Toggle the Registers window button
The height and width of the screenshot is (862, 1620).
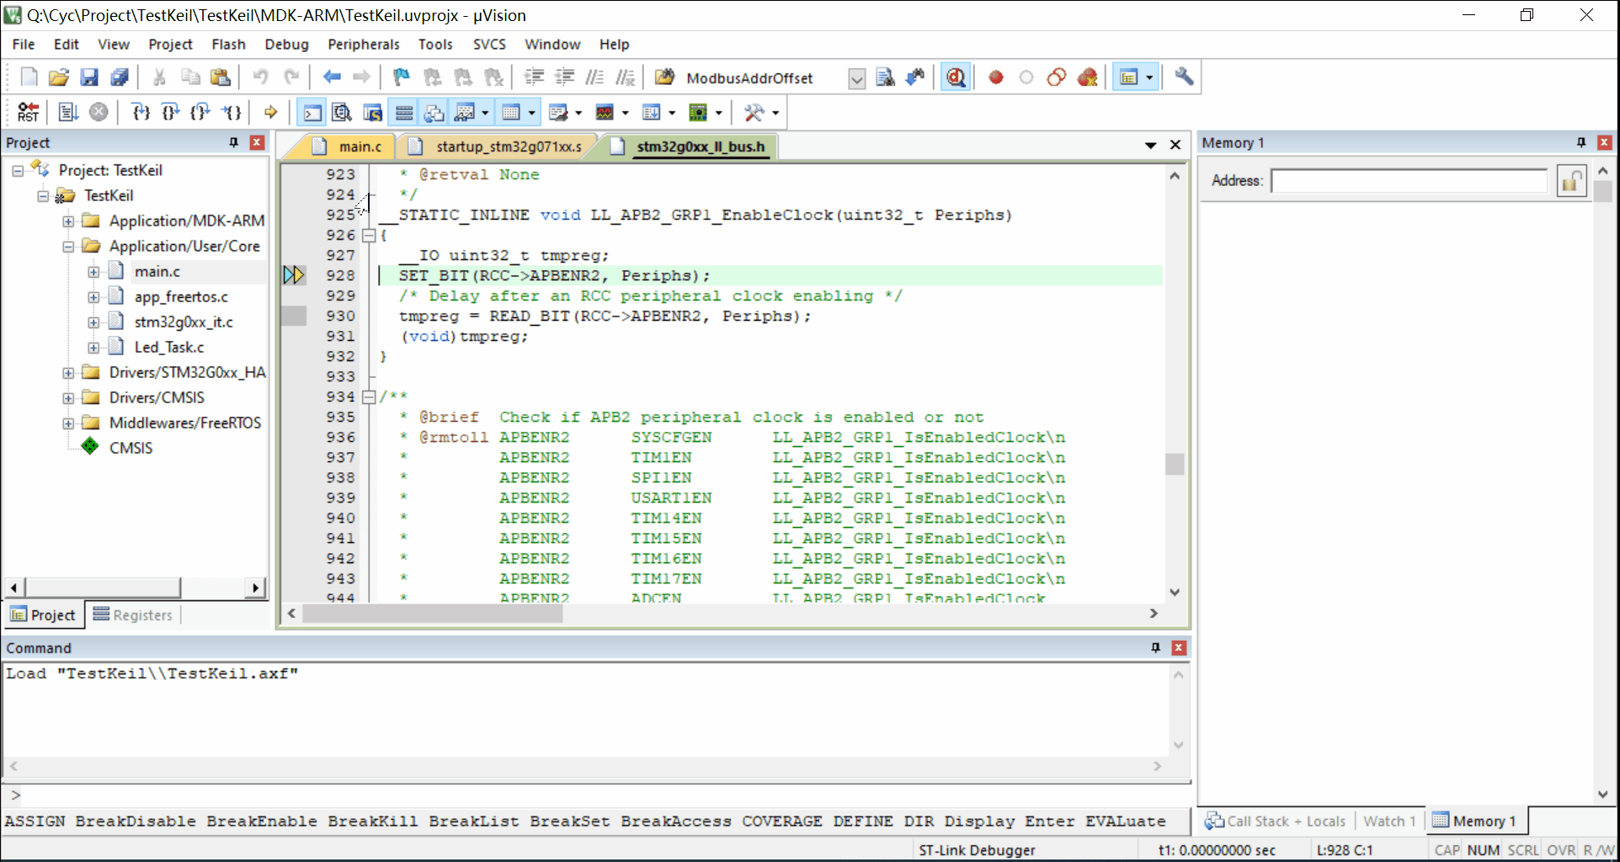point(404,112)
